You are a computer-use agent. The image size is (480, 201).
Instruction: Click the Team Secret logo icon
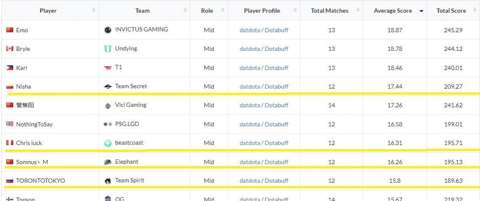pos(108,87)
